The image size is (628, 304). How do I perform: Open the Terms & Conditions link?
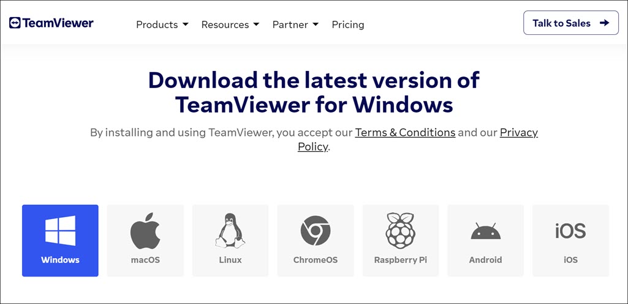(405, 132)
